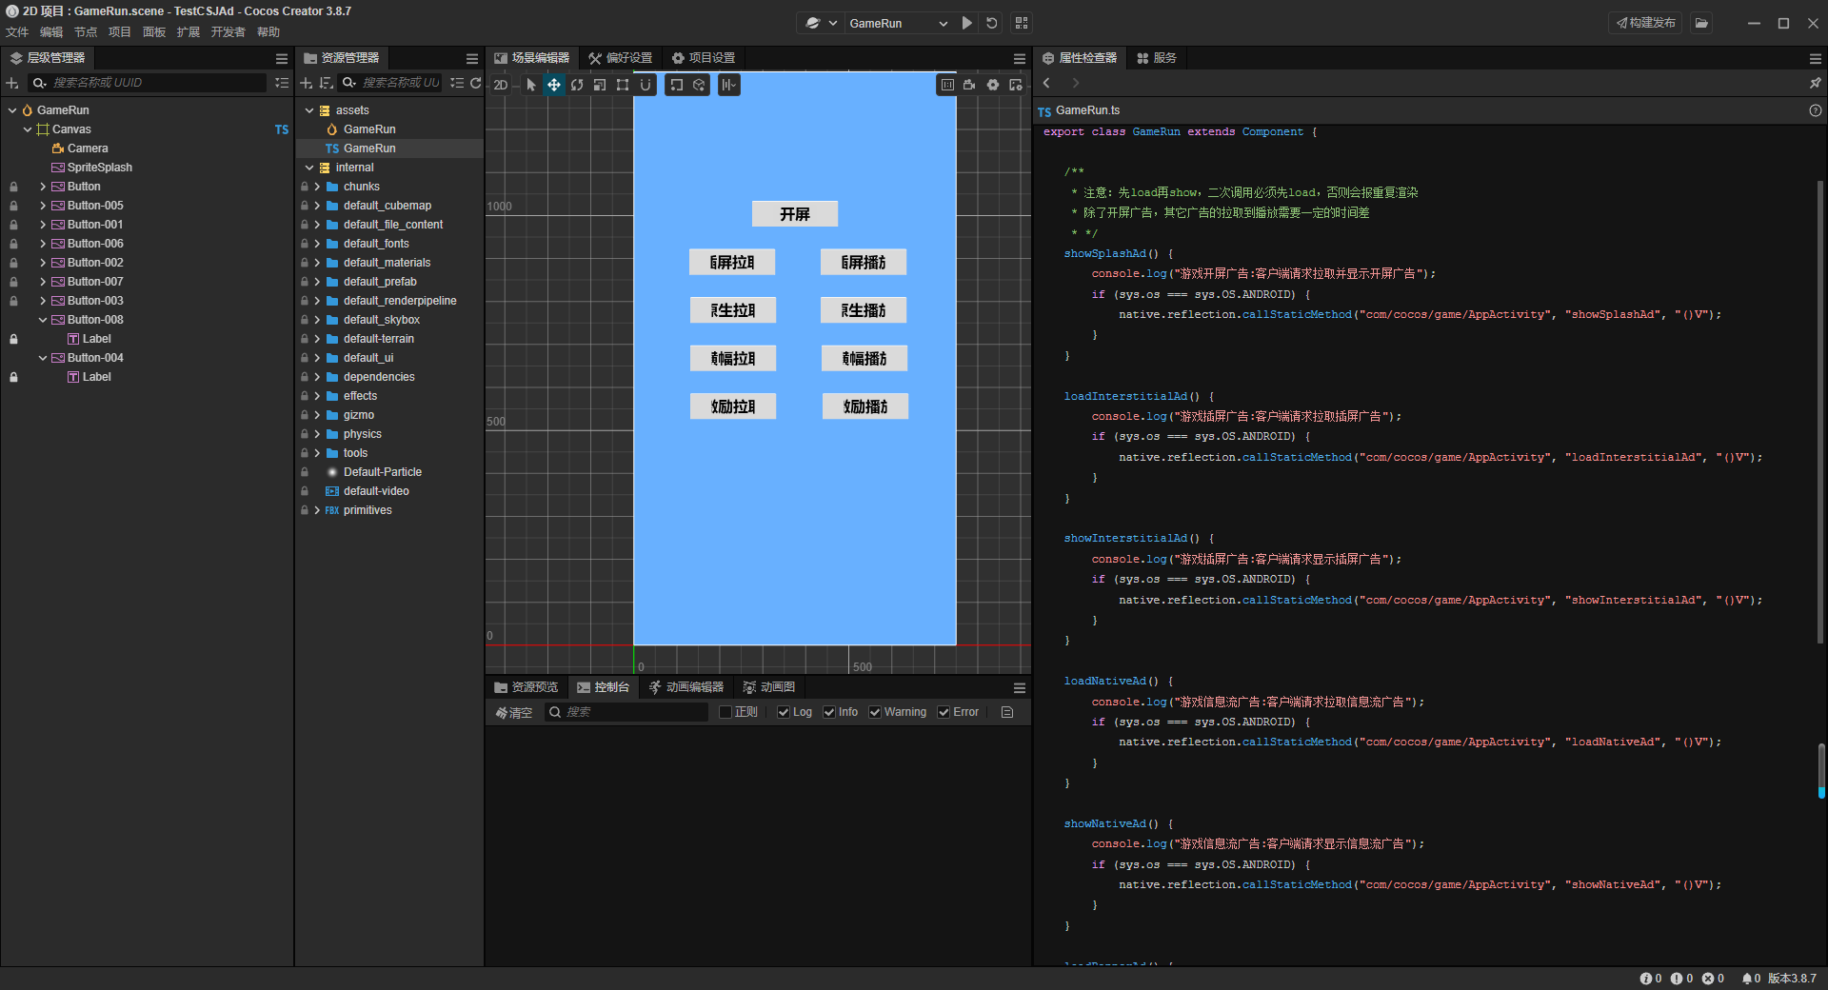
Task: Play the GameRun preview
Action: point(967,23)
